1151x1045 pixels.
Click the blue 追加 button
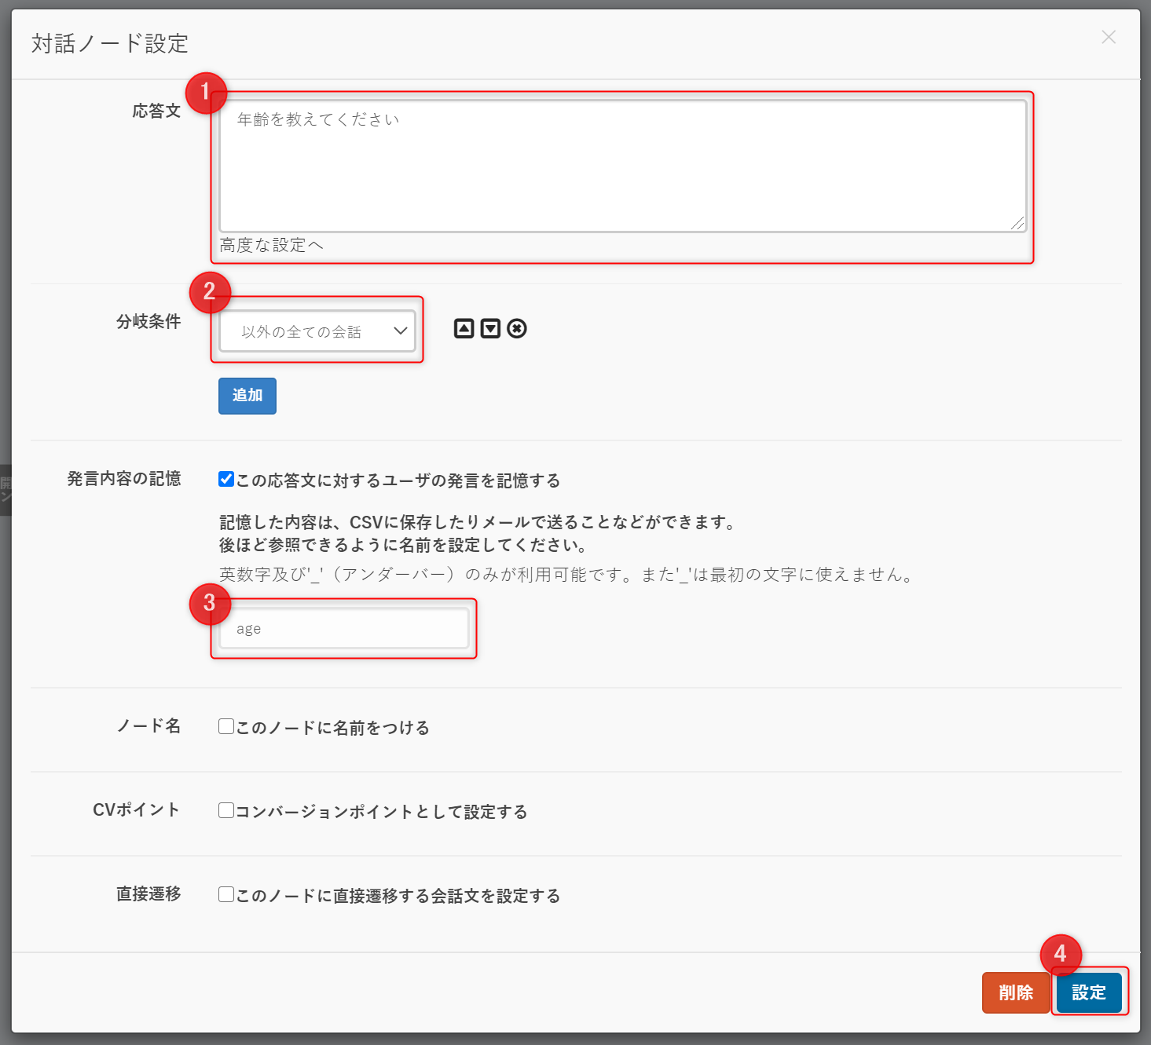point(247,396)
